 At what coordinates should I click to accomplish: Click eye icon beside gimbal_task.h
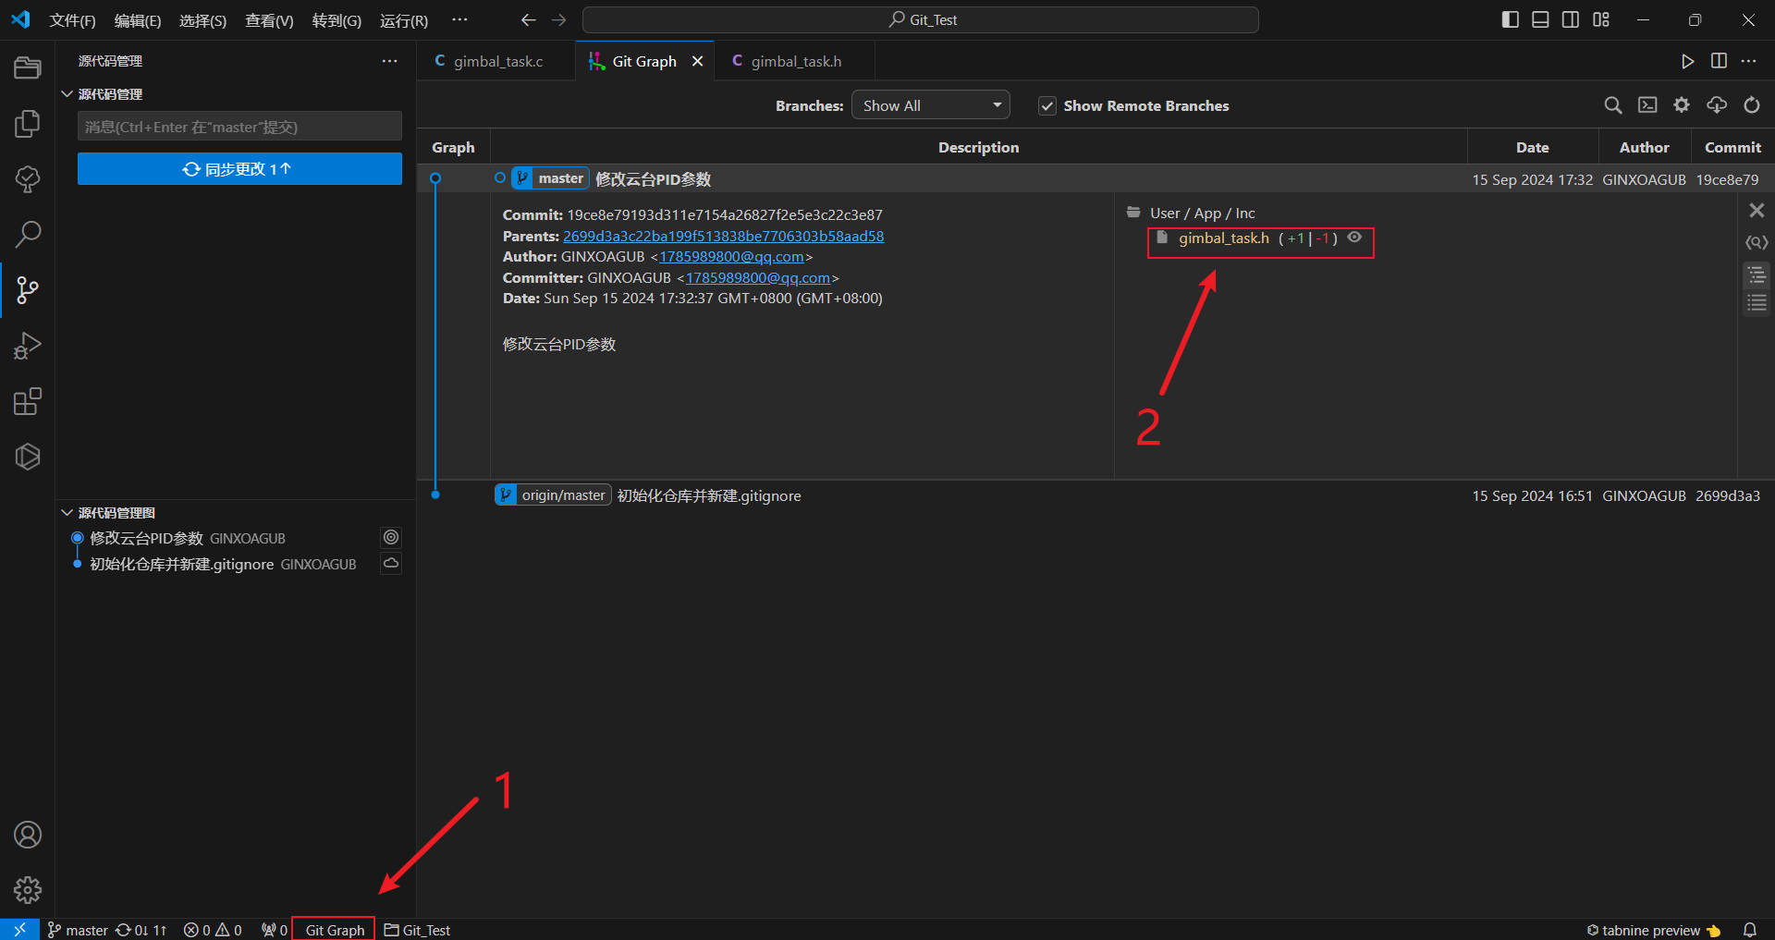coord(1354,238)
